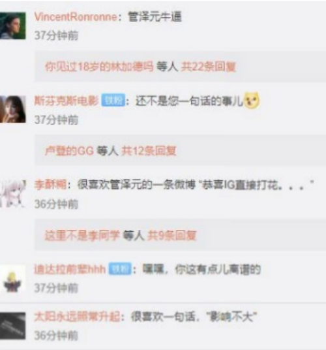Open 斯芬克斯电影 user avatar
Viewport: 326px width, 350px height.
(x=12, y=109)
